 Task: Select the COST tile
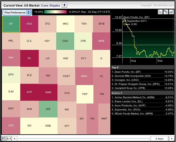pos(66,76)
